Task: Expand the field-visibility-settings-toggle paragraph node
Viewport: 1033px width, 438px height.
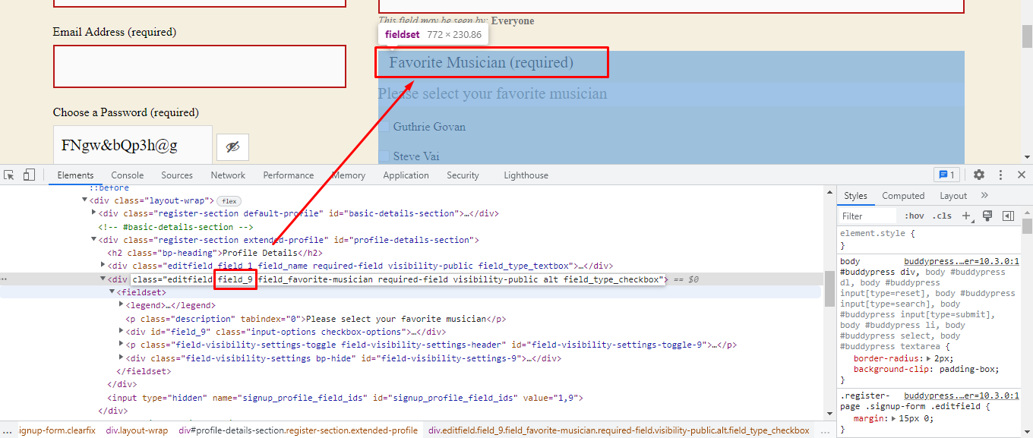Action: pyautogui.click(x=122, y=345)
